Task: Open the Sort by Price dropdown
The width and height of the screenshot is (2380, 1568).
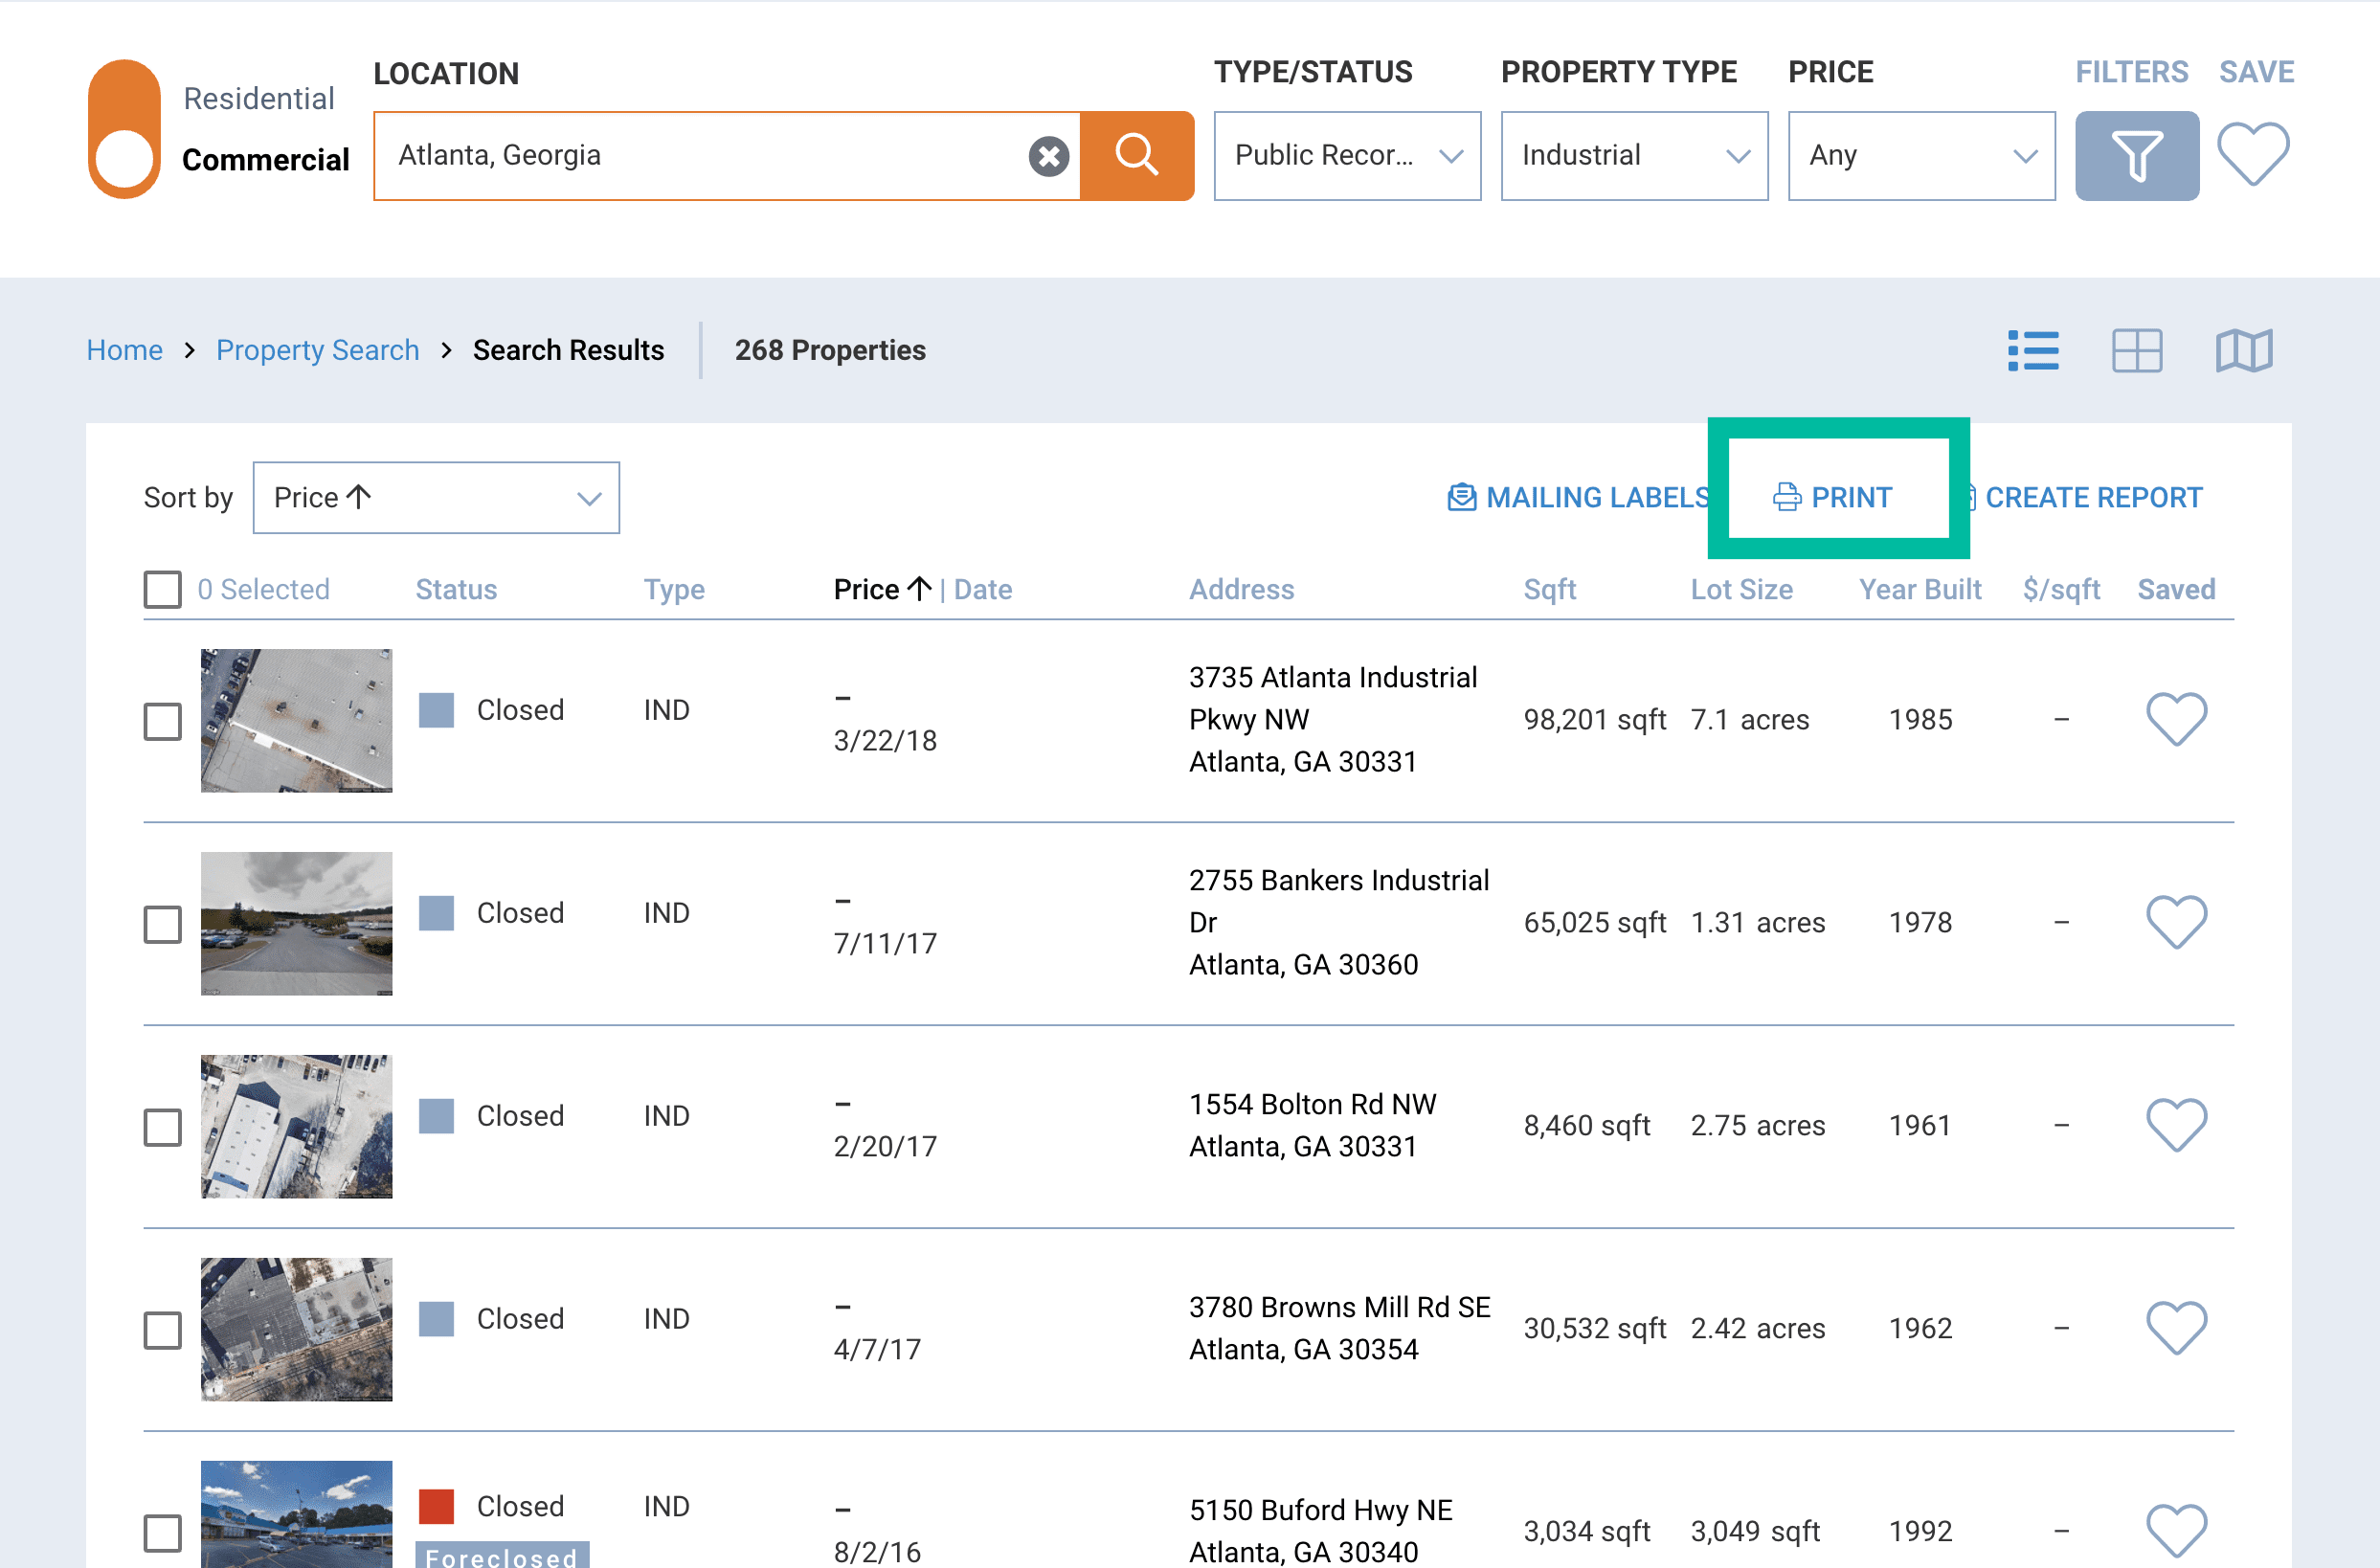Action: 436,498
